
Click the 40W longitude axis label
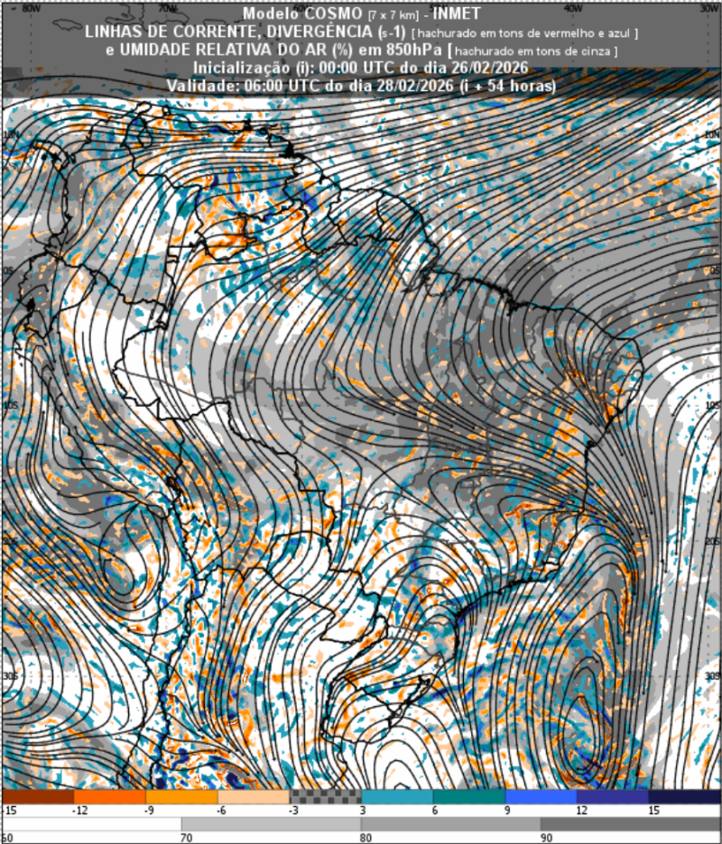click(571, 7)
